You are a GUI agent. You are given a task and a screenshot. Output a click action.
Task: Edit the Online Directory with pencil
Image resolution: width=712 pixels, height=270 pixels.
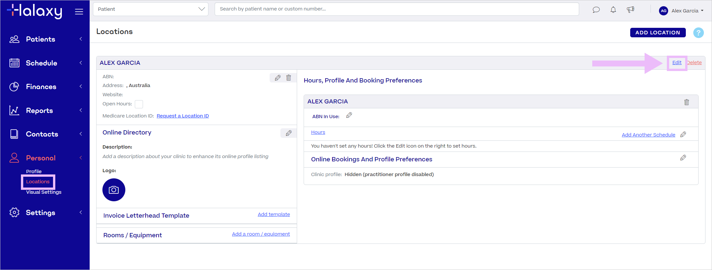click(x=289, y=133)
